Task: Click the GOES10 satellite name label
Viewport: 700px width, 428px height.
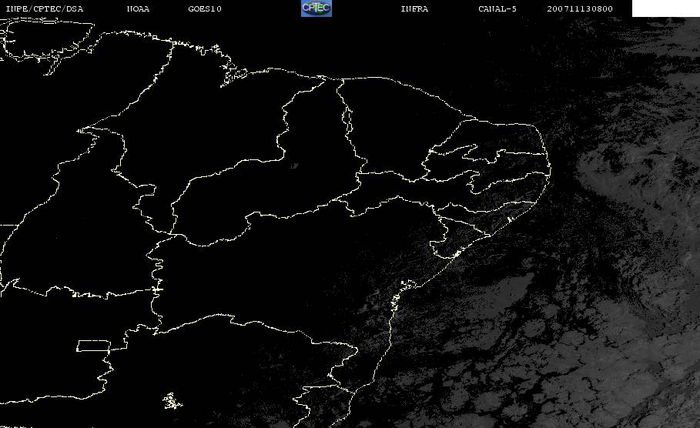Action: click(x=205, y=9)
